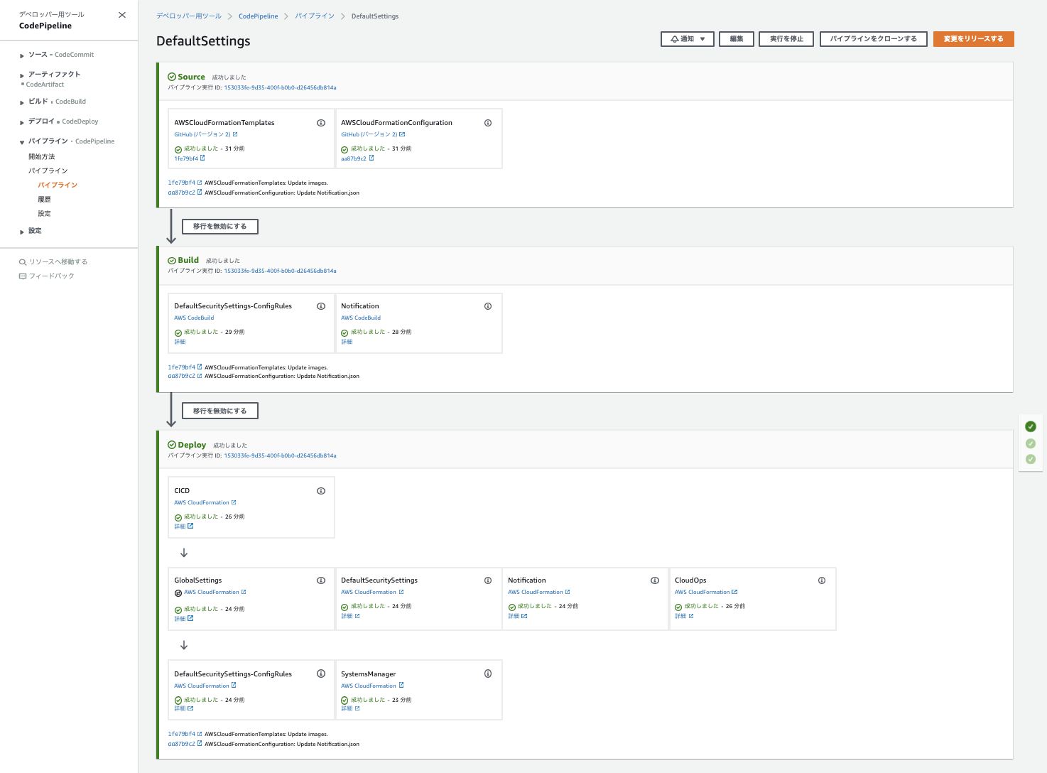Open commit 1fe79bf4 in Deploy stage summary
1047x773 pixels.
click(x=185, y=735)
